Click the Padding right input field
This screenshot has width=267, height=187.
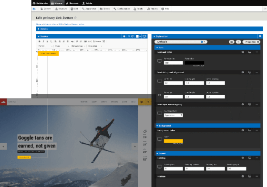click(x=236, y=168)
